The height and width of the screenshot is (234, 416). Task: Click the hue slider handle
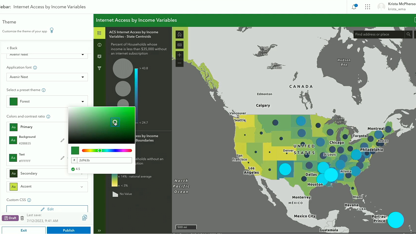[x=100, y=151]
